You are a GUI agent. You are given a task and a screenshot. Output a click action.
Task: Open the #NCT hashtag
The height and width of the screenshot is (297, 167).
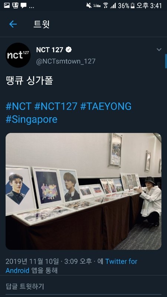(19, 106)
